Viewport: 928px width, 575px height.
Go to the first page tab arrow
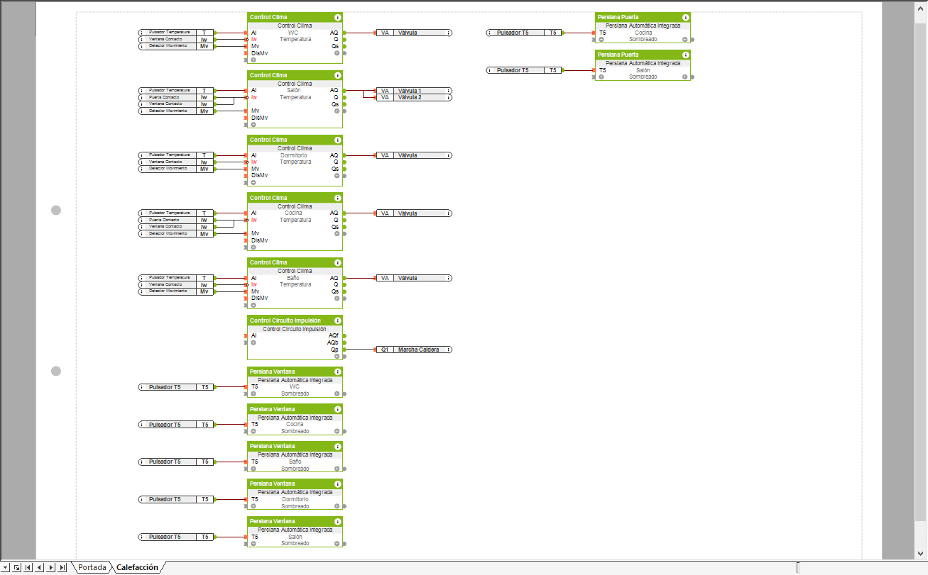(x=28, y=567)
